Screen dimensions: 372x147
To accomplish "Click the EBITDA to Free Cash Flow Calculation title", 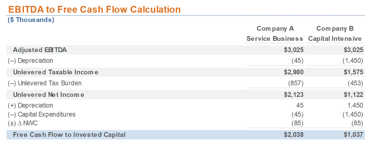I will click(x=94, y=9).
